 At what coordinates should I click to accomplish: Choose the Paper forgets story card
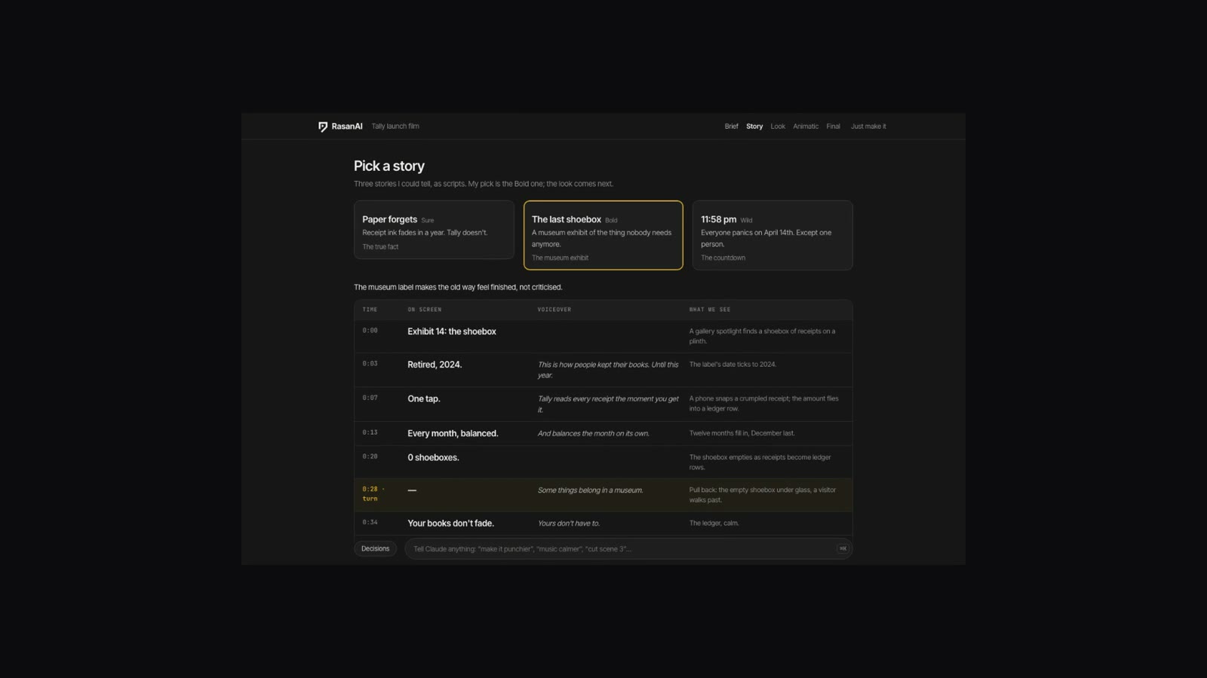434,230
